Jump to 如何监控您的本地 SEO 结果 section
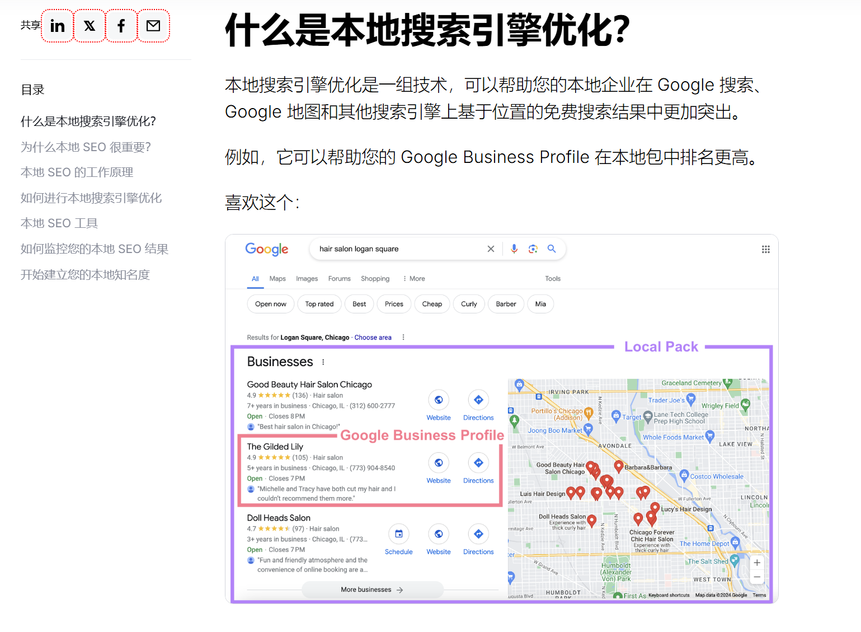Viewport: 861px width, 632px height. coord(95,249)
